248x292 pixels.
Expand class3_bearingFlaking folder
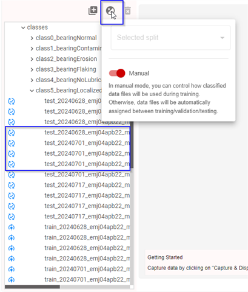coord(32,69)
